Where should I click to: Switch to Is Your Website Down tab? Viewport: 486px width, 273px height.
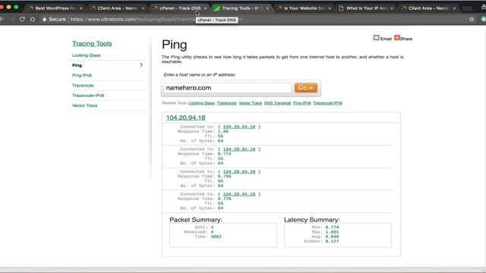point(305,8)
